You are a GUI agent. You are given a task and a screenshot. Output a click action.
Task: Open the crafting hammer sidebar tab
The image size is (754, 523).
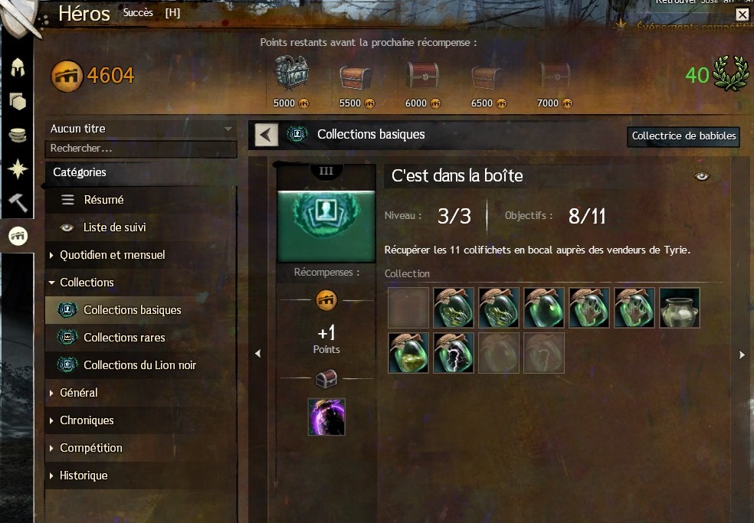point(18,203)
